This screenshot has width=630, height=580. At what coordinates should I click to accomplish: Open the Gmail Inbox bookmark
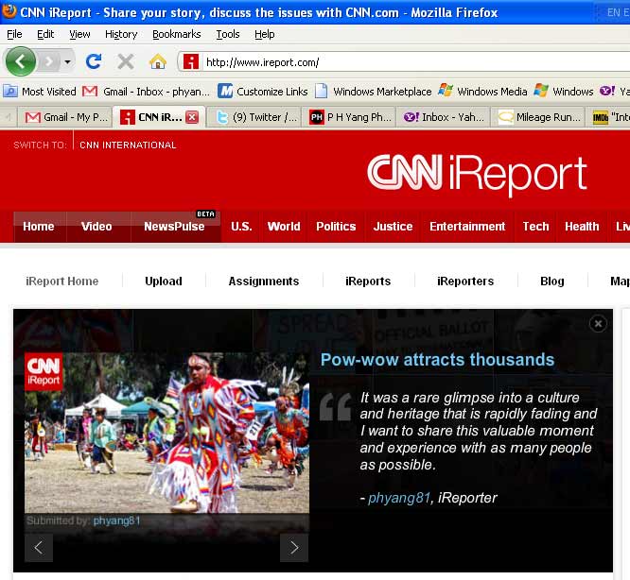147,92
